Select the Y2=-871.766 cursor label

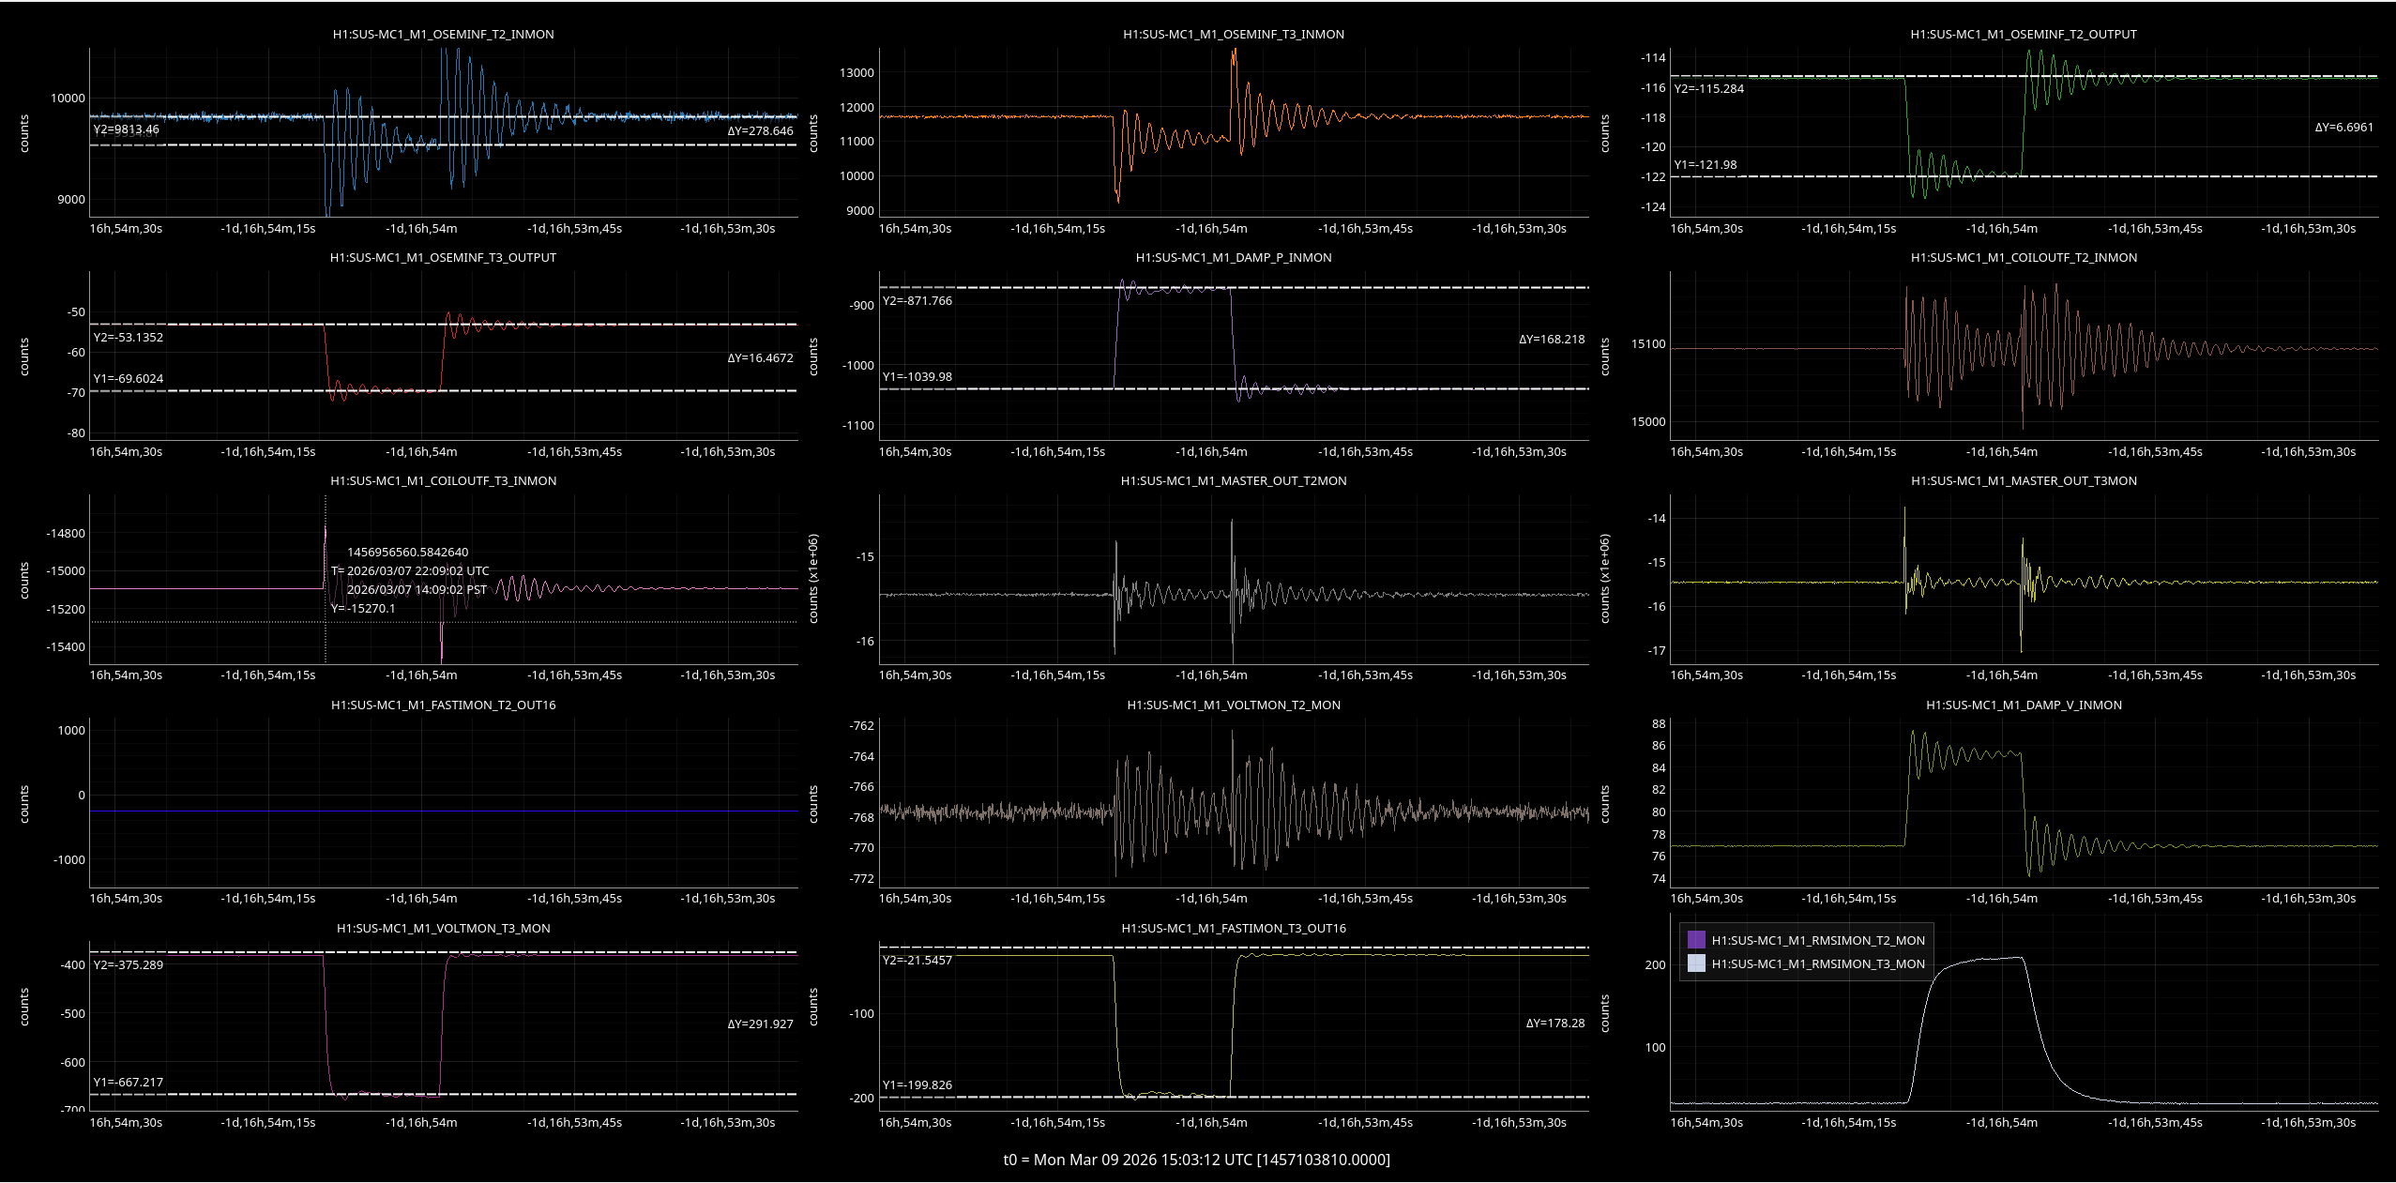pyautogui.click(x=917, y=301)
